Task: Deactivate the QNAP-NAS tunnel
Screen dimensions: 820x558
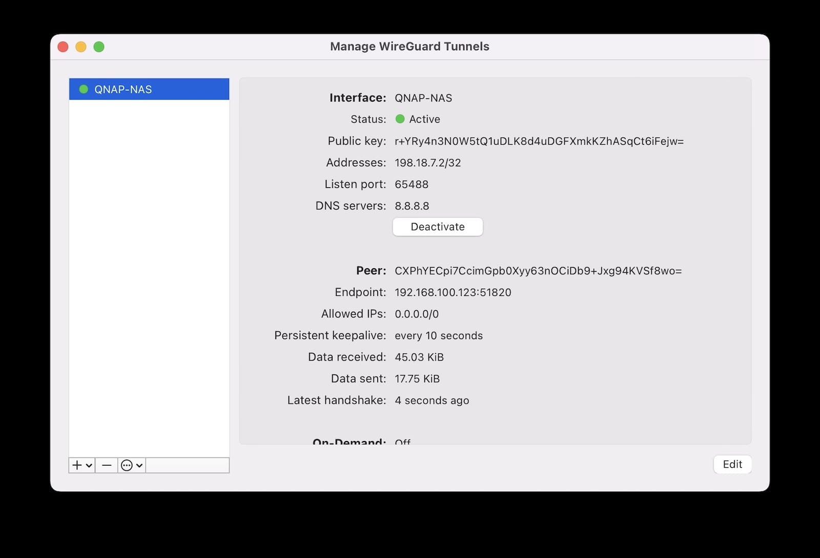Action: [438, 227]
